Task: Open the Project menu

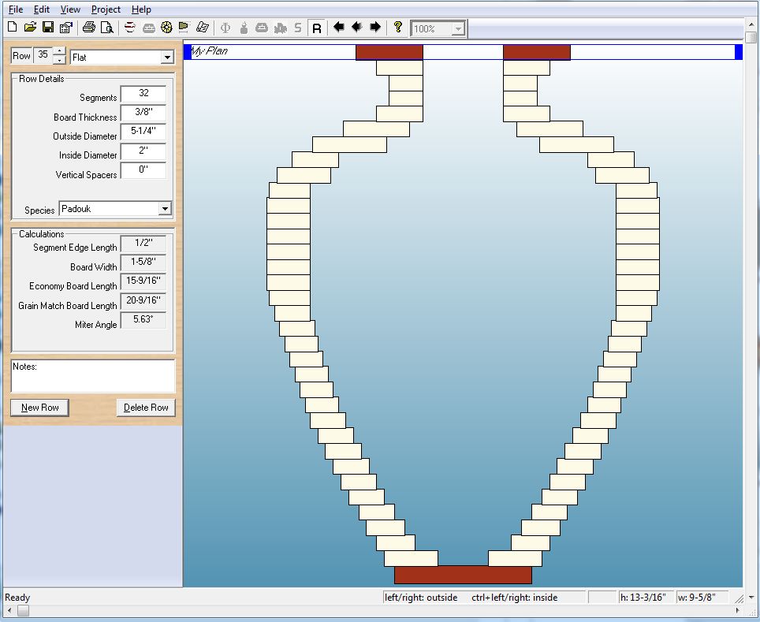Action: point(106,9)
